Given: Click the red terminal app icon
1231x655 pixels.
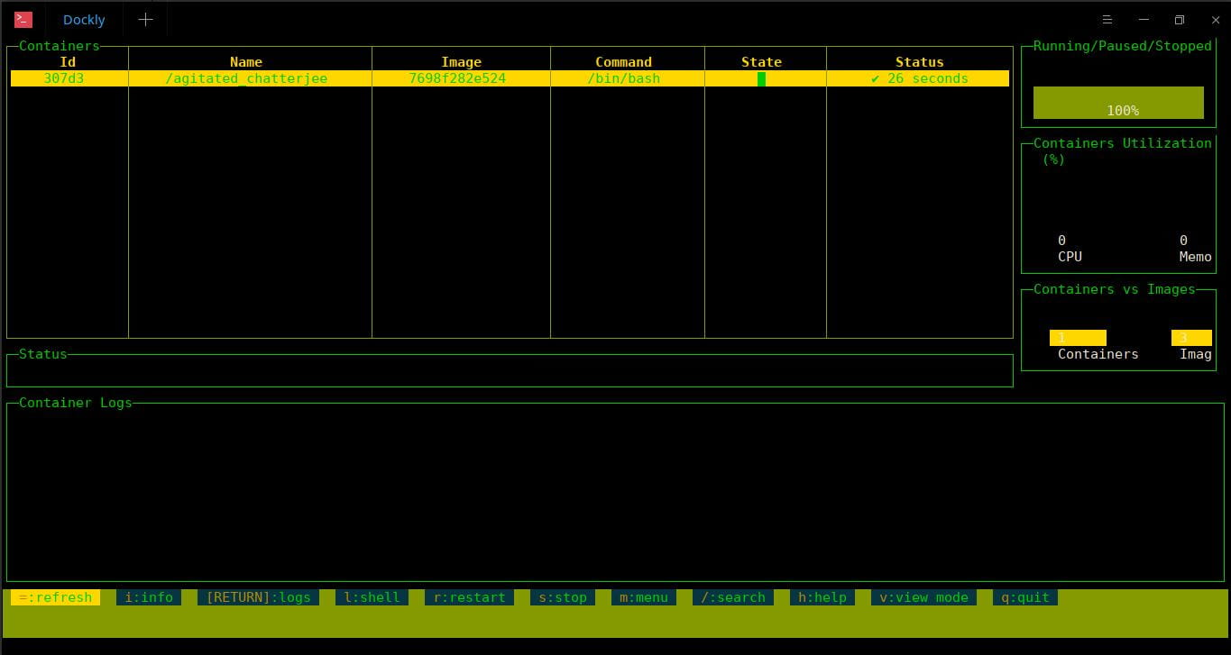Looking at the screenshot, I should [x=23, y=19].
